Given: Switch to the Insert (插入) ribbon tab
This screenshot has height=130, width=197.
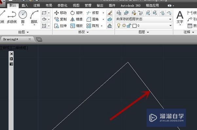Looking at the screenshot, I should pyautogui.click(x=25, y=6).
